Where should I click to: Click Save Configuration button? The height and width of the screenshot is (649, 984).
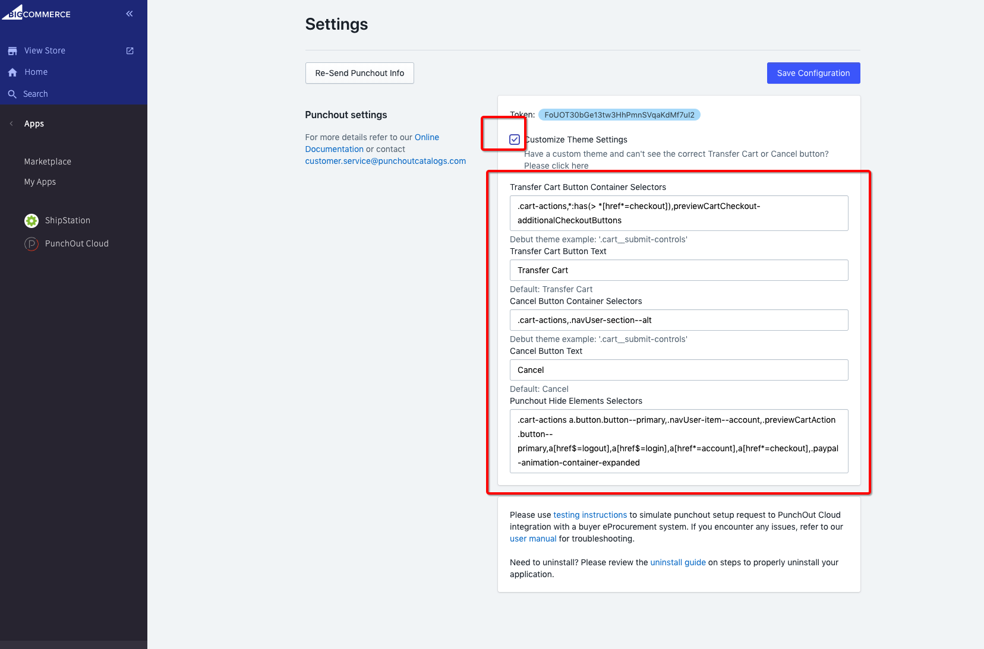click(813, 73)
